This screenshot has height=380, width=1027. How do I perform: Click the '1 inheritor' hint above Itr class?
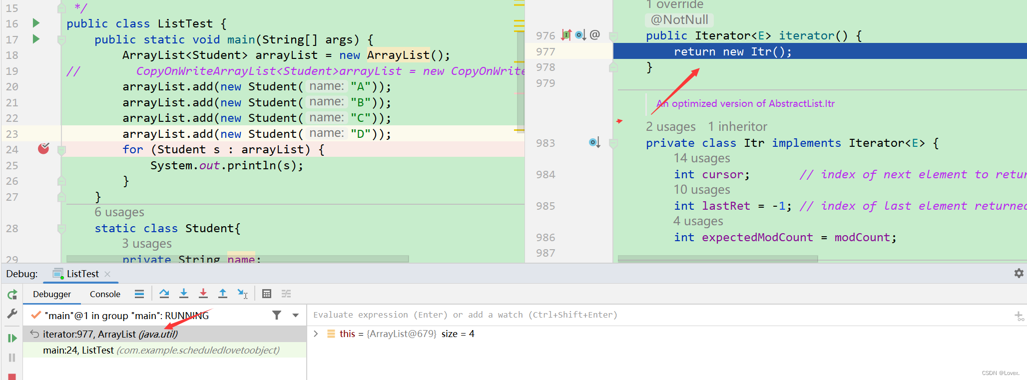(737, 127)
